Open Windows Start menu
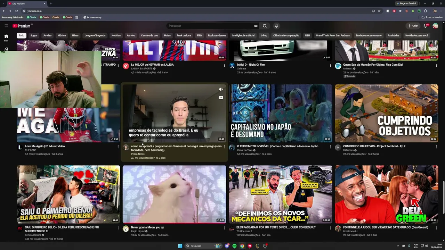The height and width of the screenshot is (250, 445). (180, 246)
